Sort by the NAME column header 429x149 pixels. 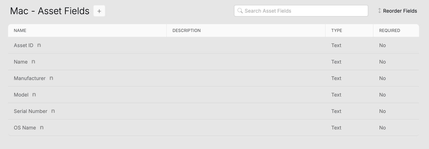tap(20, 31)
